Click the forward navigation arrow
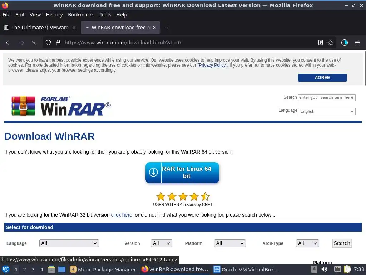366x275 pixels. click(x=21, y=43)
